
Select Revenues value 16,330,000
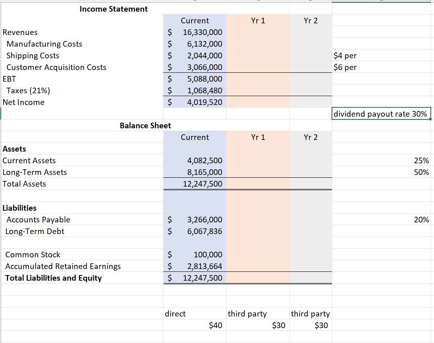[195, 32]
